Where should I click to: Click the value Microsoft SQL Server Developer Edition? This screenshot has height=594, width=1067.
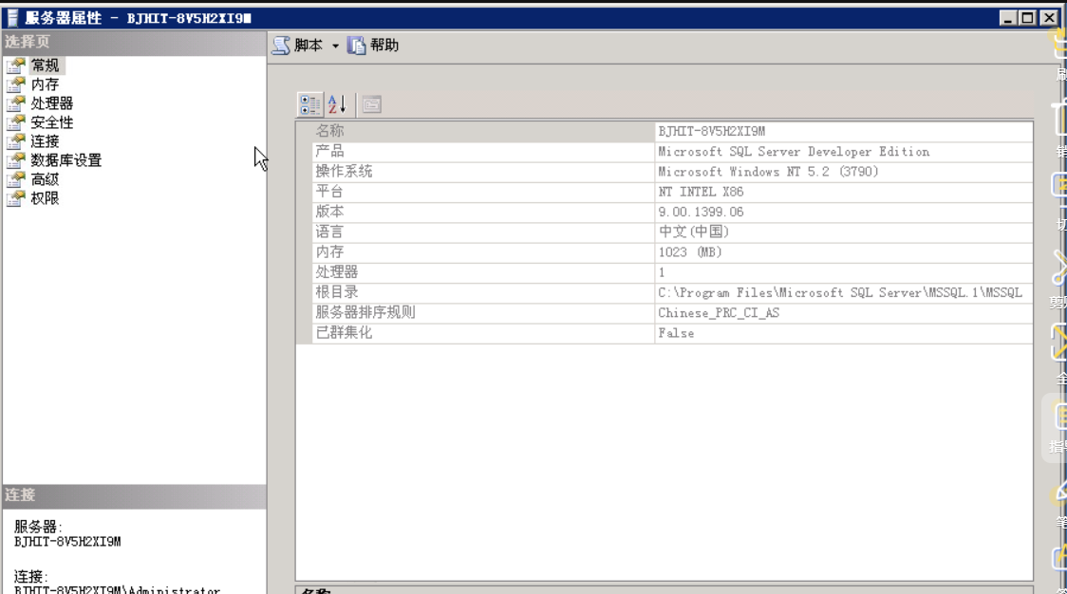(794, 152)
